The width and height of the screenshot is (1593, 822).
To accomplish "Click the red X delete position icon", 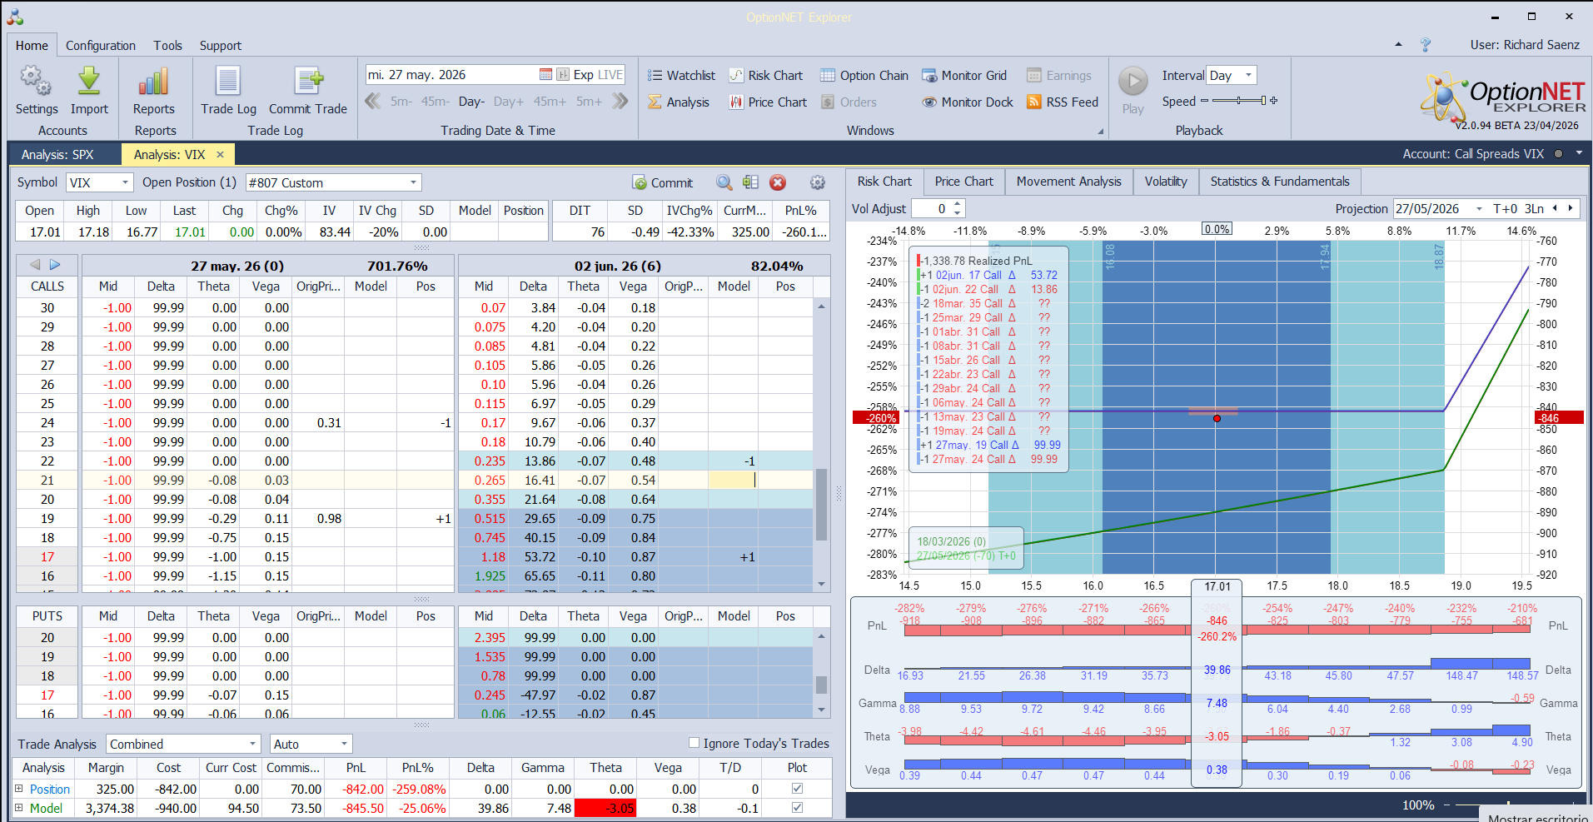I will [778, 182].
